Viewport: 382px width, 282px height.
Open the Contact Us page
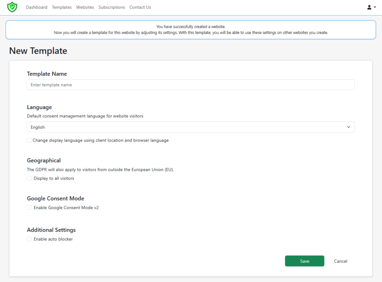pyautogui.click(x=140, y=7)
